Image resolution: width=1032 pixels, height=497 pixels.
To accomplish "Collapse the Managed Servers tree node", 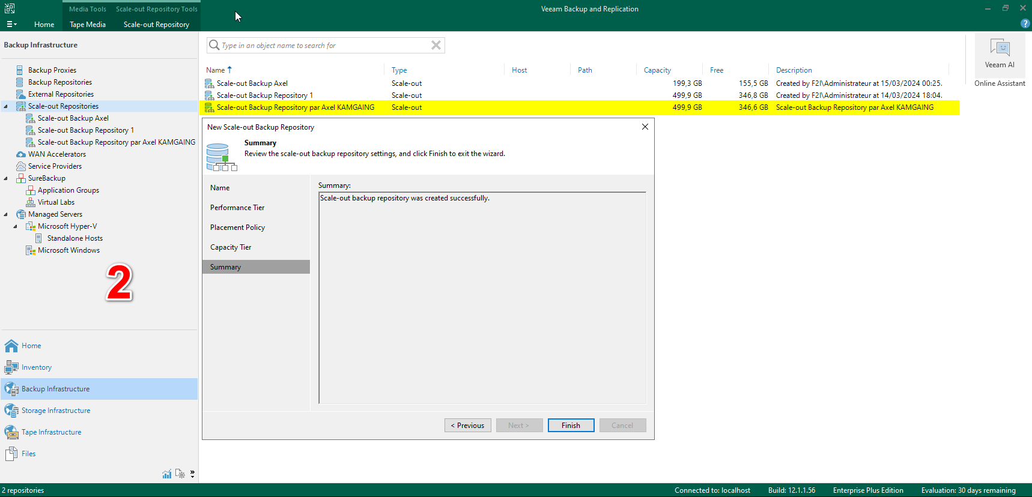I will click(x=6, y=214).
